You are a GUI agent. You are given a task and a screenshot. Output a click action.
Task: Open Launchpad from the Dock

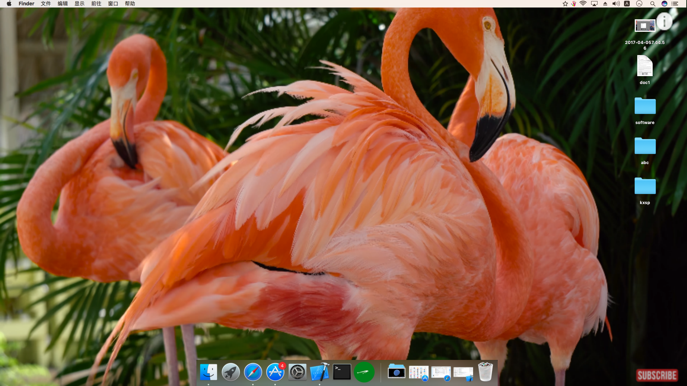[x=231, y=372]
